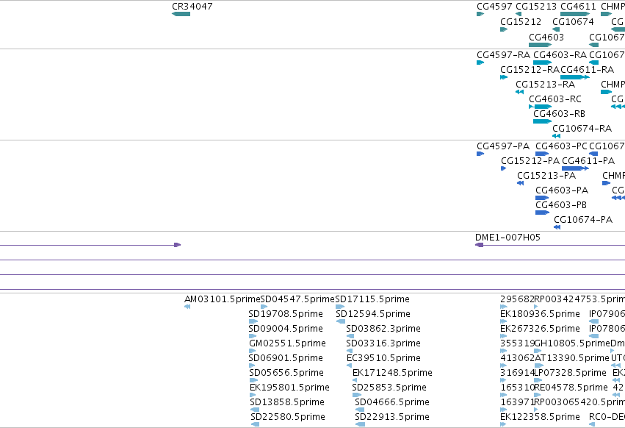Open the EK171248.5prime EST
This screenshot has width=625, height=428.
[355, 380]
